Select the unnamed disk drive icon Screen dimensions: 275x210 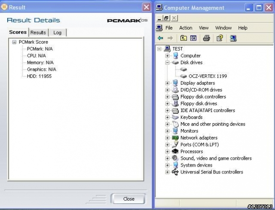pyautogui.click(x=183, y=70)
